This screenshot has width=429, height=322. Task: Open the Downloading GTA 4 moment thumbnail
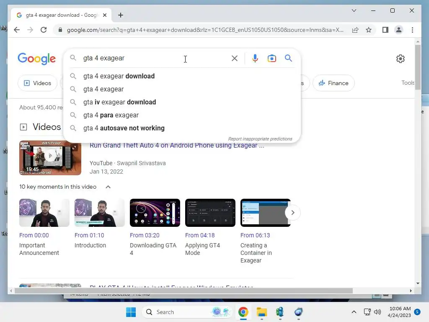155,213
